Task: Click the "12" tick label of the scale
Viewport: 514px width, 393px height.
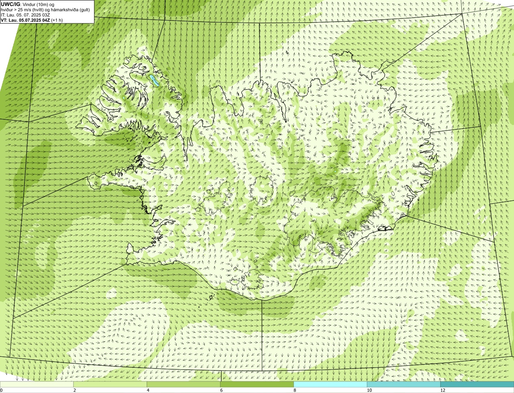Action: tap(442, 390)
